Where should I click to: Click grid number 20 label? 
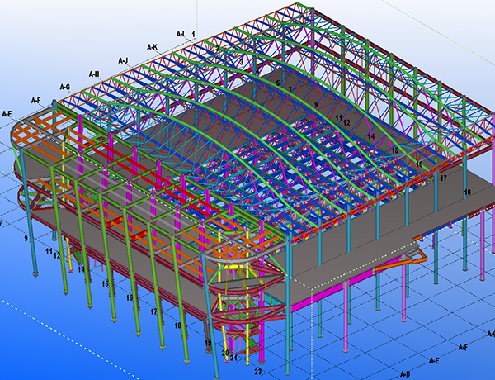click(x=224, y=353)
